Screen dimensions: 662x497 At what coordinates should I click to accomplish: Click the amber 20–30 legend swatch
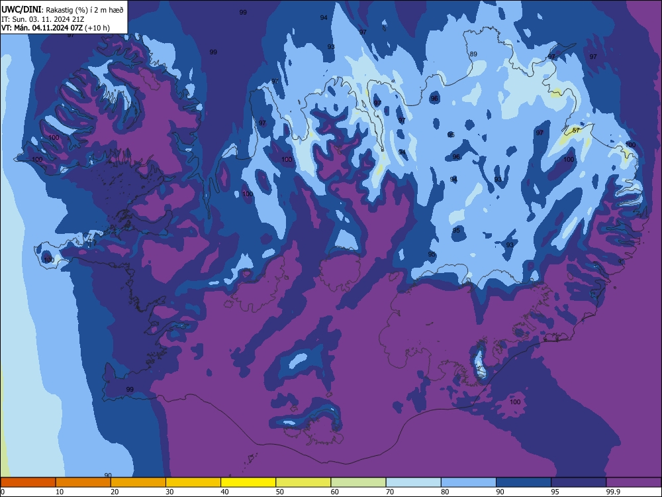click(x=138, y=482)
